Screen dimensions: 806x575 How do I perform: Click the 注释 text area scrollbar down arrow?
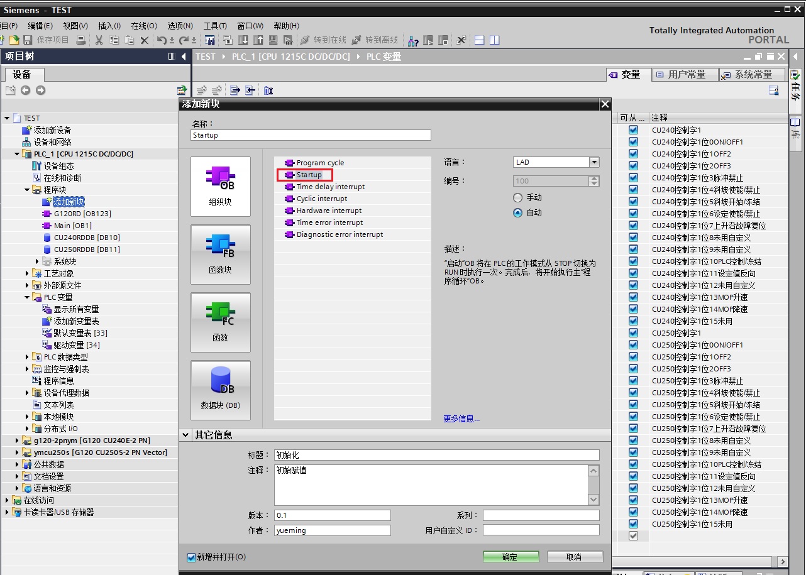593,499
